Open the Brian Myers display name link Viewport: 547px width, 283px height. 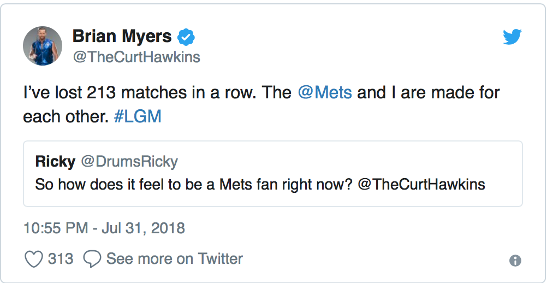(x=122, y=37)
